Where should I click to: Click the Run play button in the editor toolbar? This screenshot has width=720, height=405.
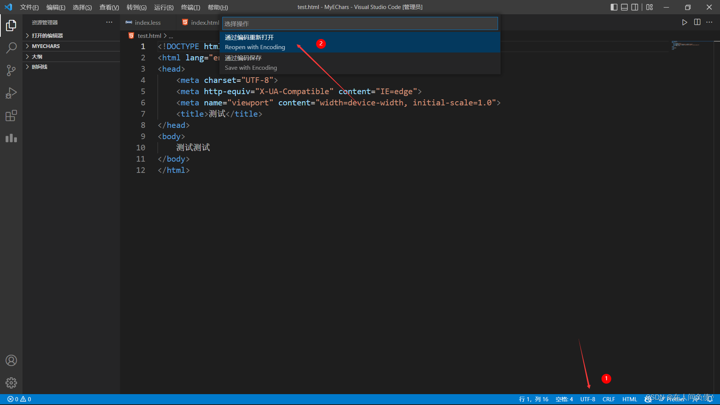[684, 22]
